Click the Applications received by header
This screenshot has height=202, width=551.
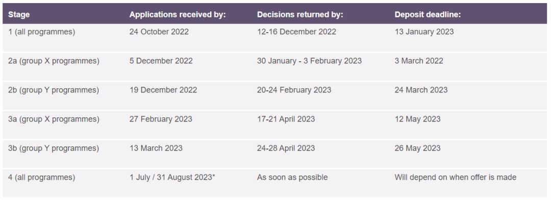pos(178,15)
